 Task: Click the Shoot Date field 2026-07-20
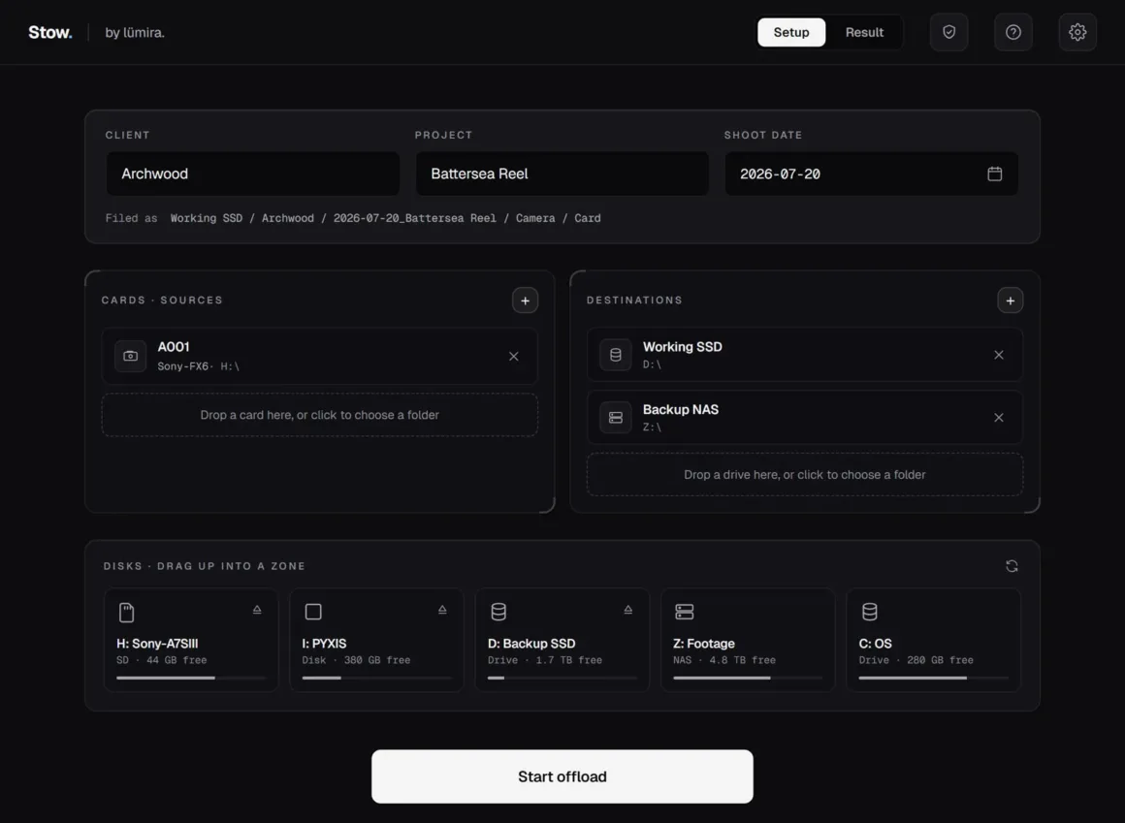point(872,174)
